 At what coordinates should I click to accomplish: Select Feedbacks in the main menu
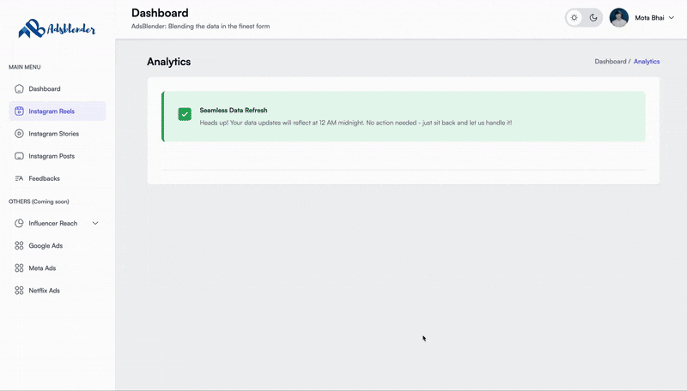[44, 178]
